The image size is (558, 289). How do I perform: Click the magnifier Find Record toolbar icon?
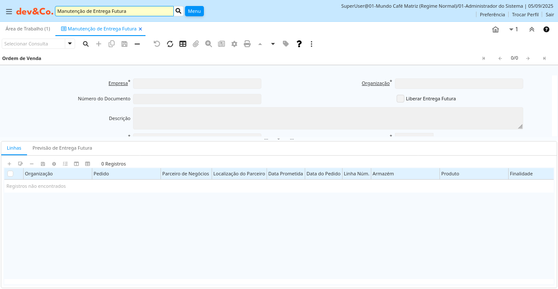point(86,44)
